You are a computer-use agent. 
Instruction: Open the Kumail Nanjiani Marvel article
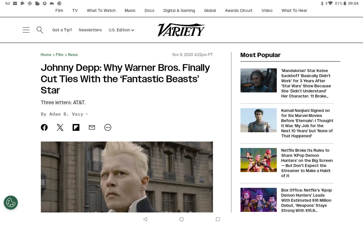(x=307, y=123)
